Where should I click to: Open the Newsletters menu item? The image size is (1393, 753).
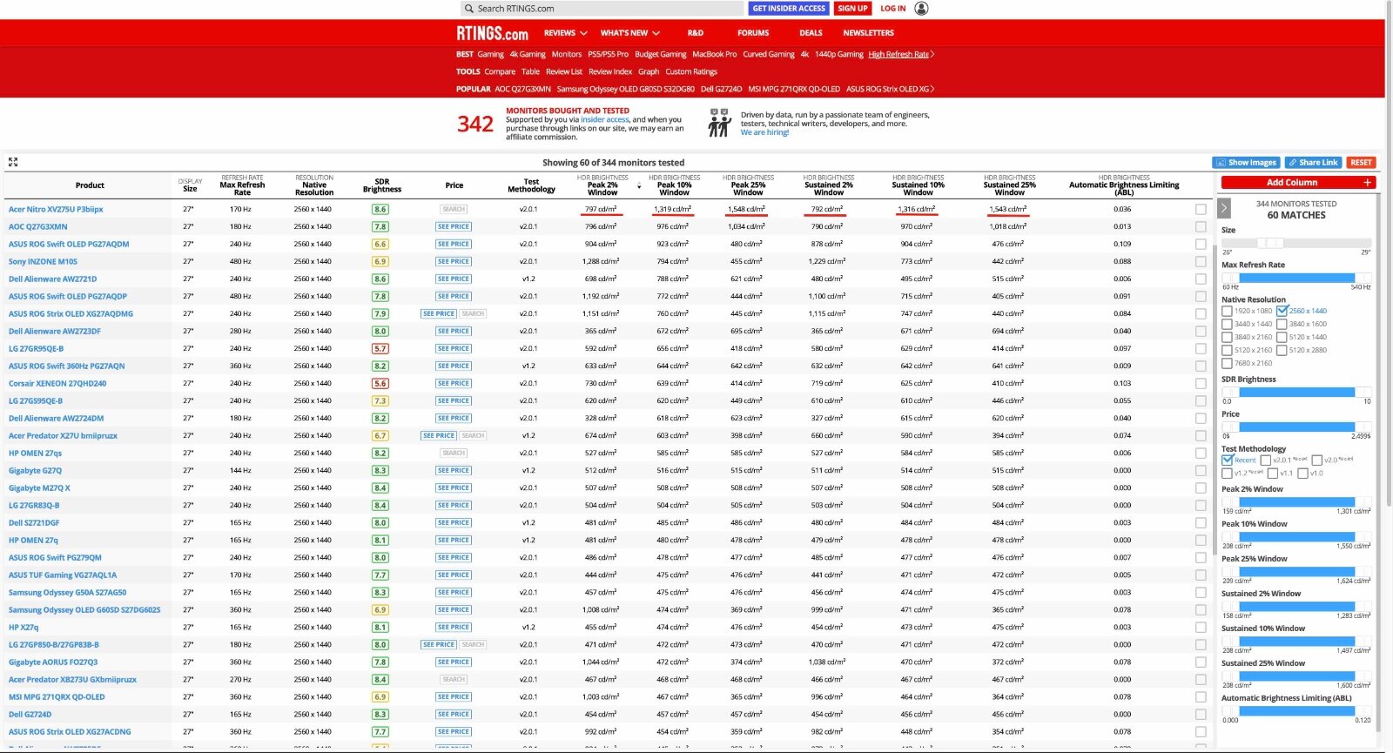[868, 33]
